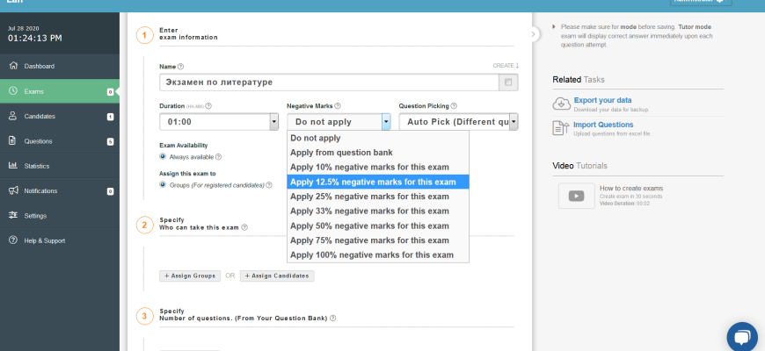Image resolution: width=765 pixels, height=351 pixels.
Task: Collapse the right side panel arrow
Action: tap(534, 34)
